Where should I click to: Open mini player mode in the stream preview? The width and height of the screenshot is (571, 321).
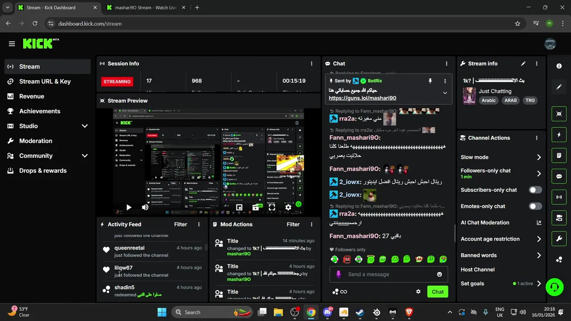click(x=239, y=207)
